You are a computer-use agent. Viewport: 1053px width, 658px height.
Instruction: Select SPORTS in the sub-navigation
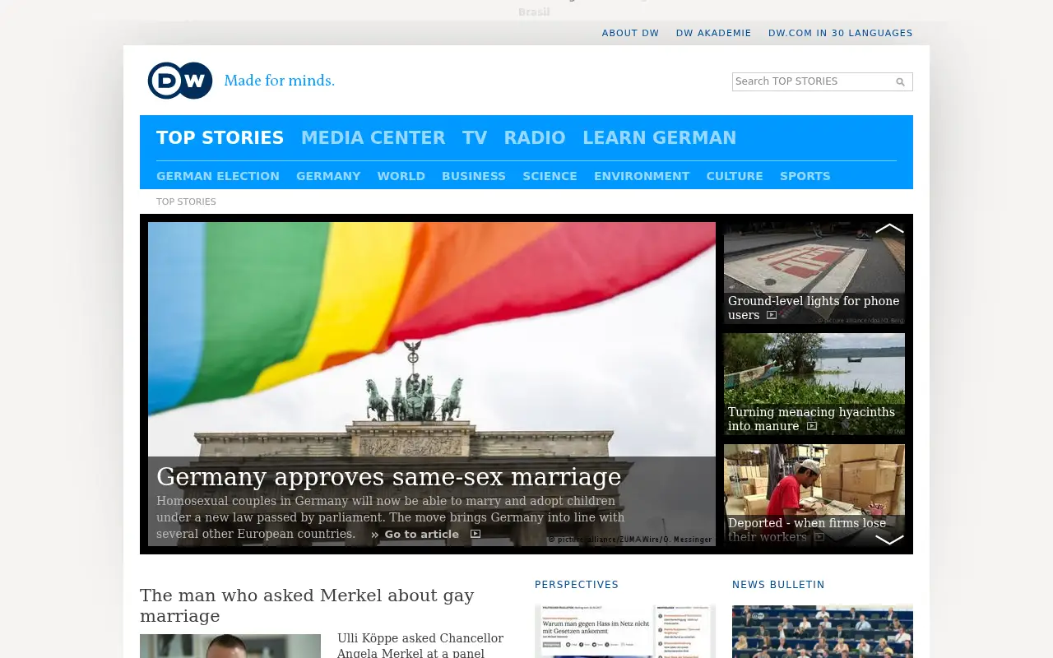805,176
